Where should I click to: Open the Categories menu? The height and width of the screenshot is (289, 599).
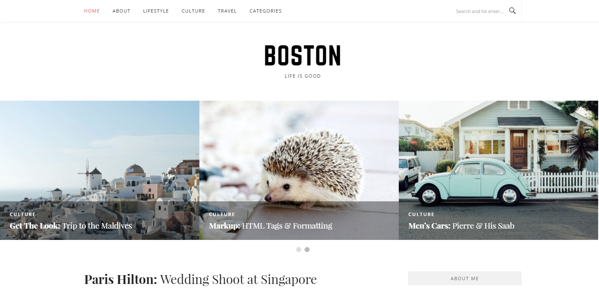point(265,11)
